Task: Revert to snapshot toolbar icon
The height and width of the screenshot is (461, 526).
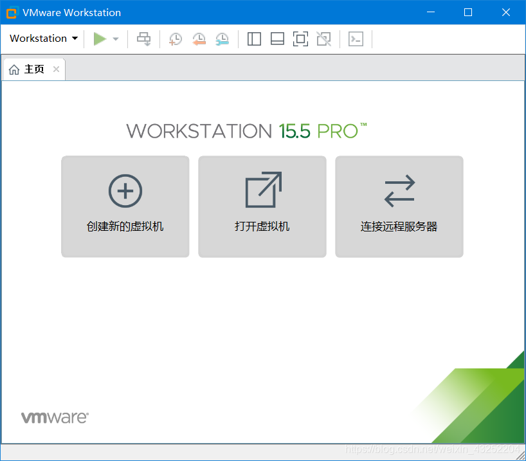Action: [199, 39]
